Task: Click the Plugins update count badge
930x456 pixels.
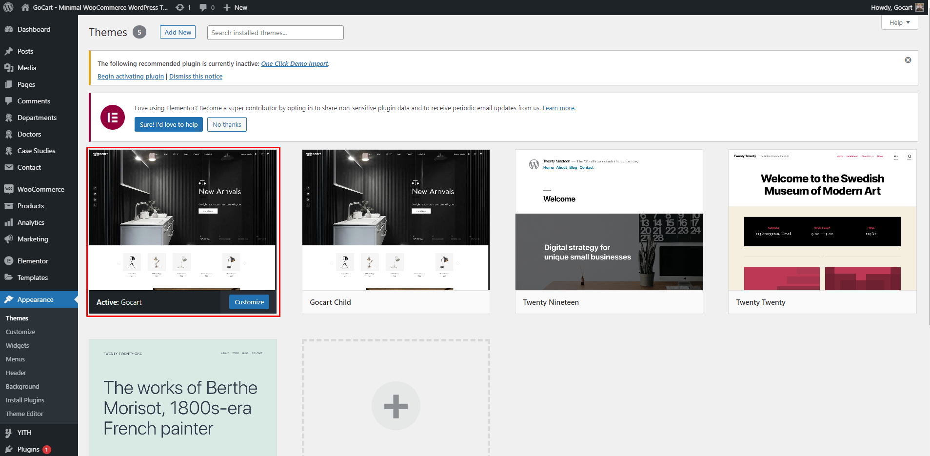Action: 47,450
